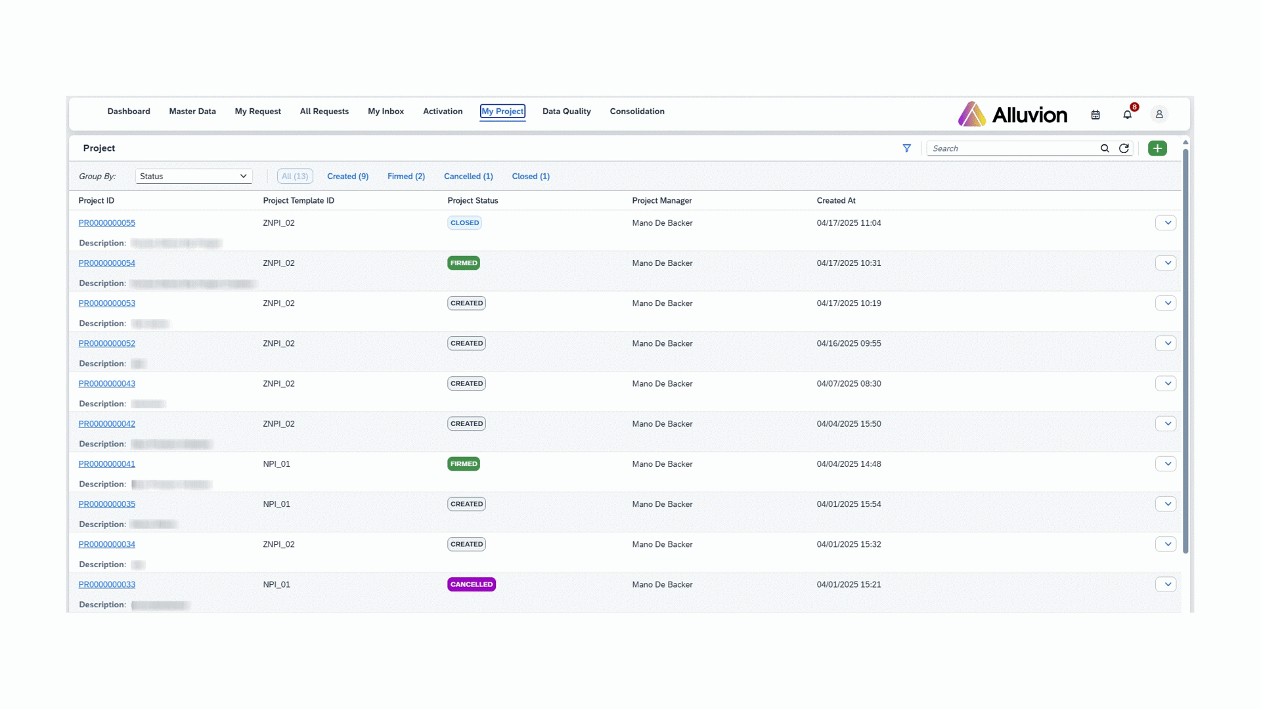Click the Project Template ID column header

tap(299, 201)
